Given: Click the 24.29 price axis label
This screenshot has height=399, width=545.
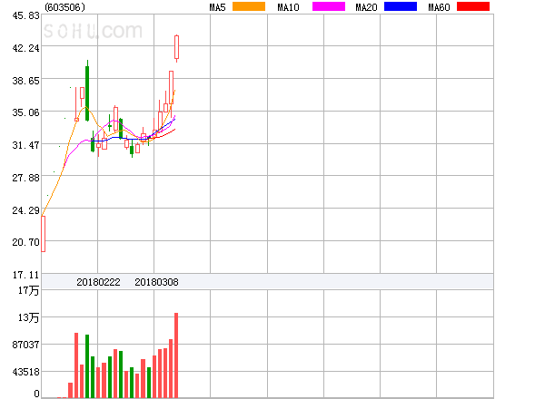Looking at the screenshot, I should click(26, 210).
